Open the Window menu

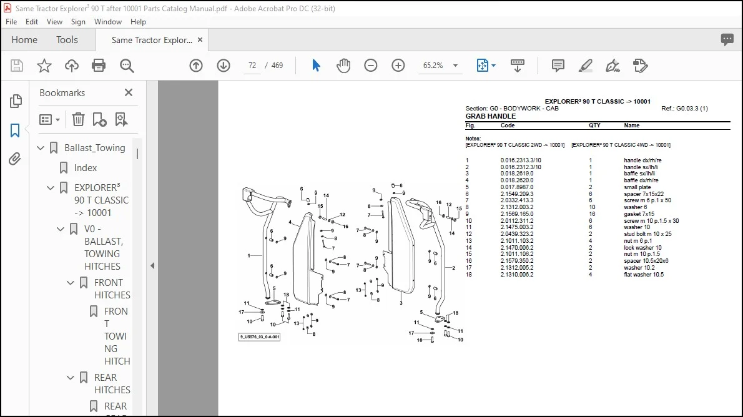107,22
